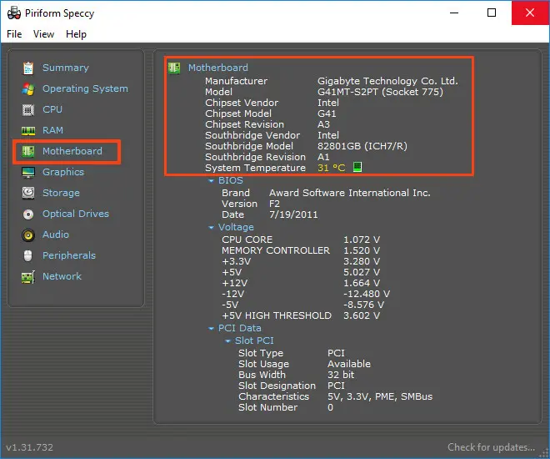This screenshot has width=550, height=459.
Task: Select the BIOS date 7/19/2011
Action: [293, 214]
